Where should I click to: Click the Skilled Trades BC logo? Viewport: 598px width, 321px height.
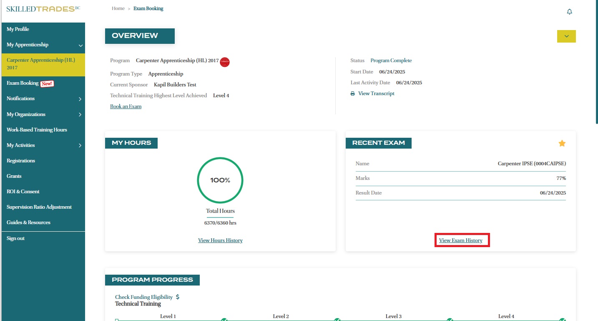(43, 9)
